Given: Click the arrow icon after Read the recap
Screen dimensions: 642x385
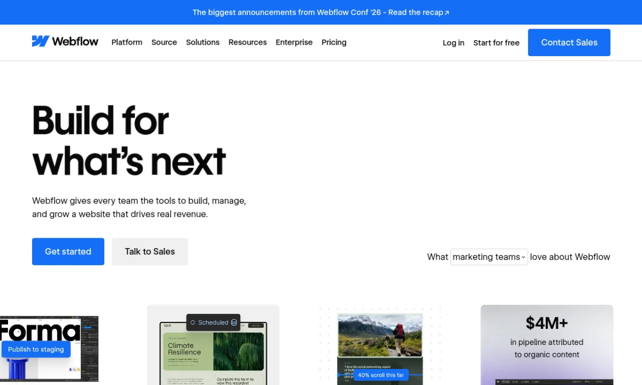Looking at the screenshot, I should [x=447, y=13].
